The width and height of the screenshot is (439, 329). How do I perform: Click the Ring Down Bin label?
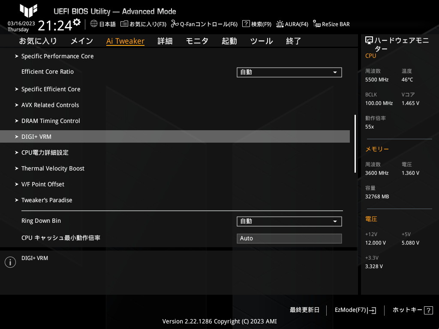pyautogui.click(x=41, y=221)
